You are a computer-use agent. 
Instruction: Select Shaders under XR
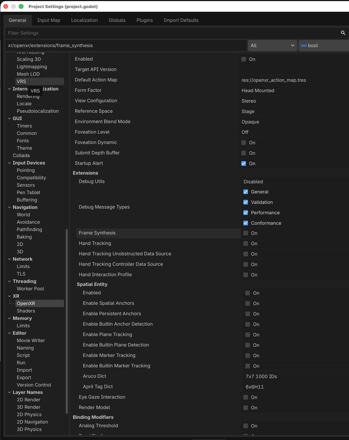26,311
